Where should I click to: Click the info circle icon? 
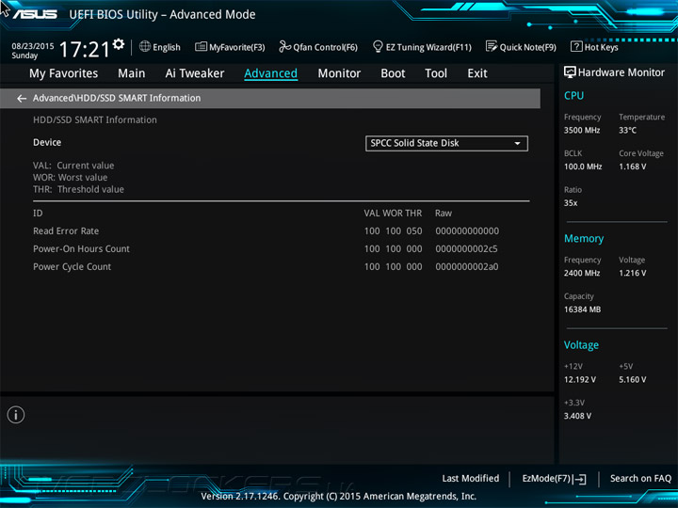(x=16, y=415)
